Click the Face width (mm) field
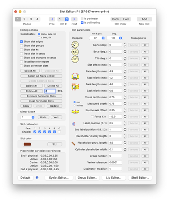 115,78
